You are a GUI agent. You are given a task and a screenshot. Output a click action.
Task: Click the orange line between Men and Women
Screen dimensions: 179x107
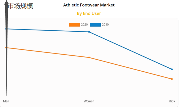(48, 53)
